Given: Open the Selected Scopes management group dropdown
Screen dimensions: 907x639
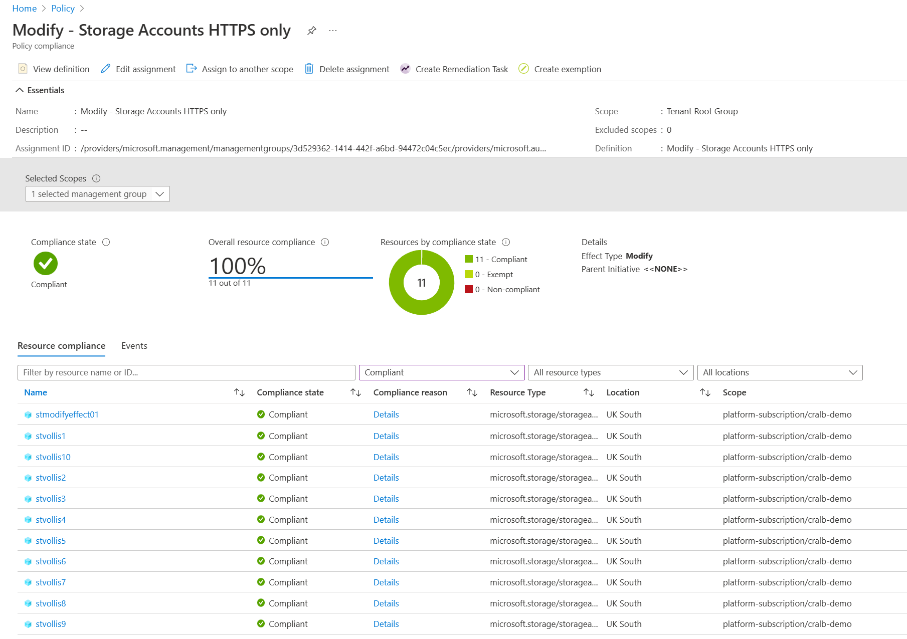Looking at the screenshot, I should click(x=98, y=194).
